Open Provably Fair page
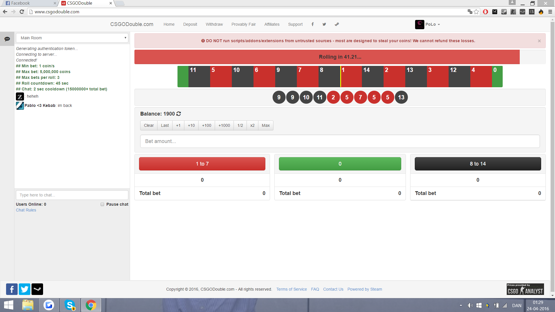This screenshot has width=555, height=312. pyautogui.click(x=244, y=24)
